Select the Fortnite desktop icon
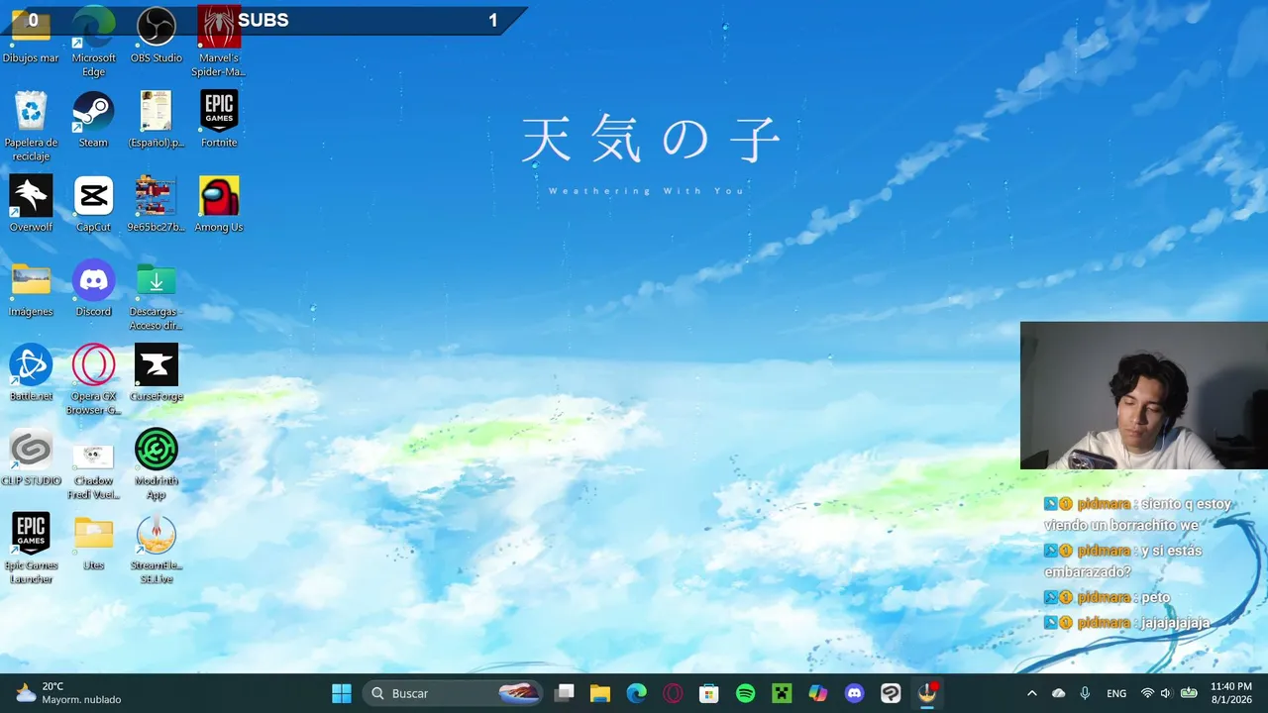This screenshot has width=1268, height=713. tap(218, 120)
